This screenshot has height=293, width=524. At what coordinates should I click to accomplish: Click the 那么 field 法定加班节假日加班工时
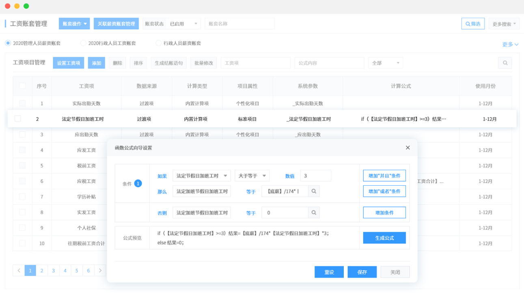point(202,191)
